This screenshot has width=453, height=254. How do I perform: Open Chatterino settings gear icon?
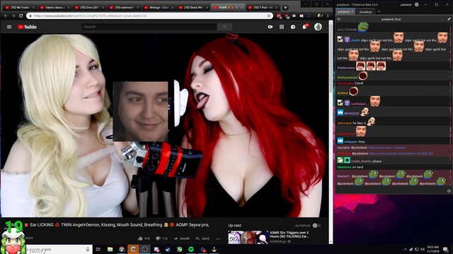417,4
